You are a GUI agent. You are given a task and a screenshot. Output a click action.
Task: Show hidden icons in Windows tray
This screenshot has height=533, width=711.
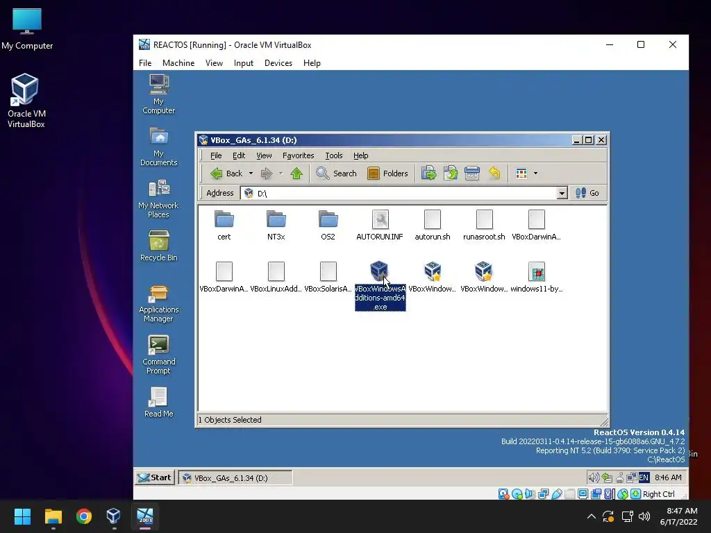[x=592, y=516]
